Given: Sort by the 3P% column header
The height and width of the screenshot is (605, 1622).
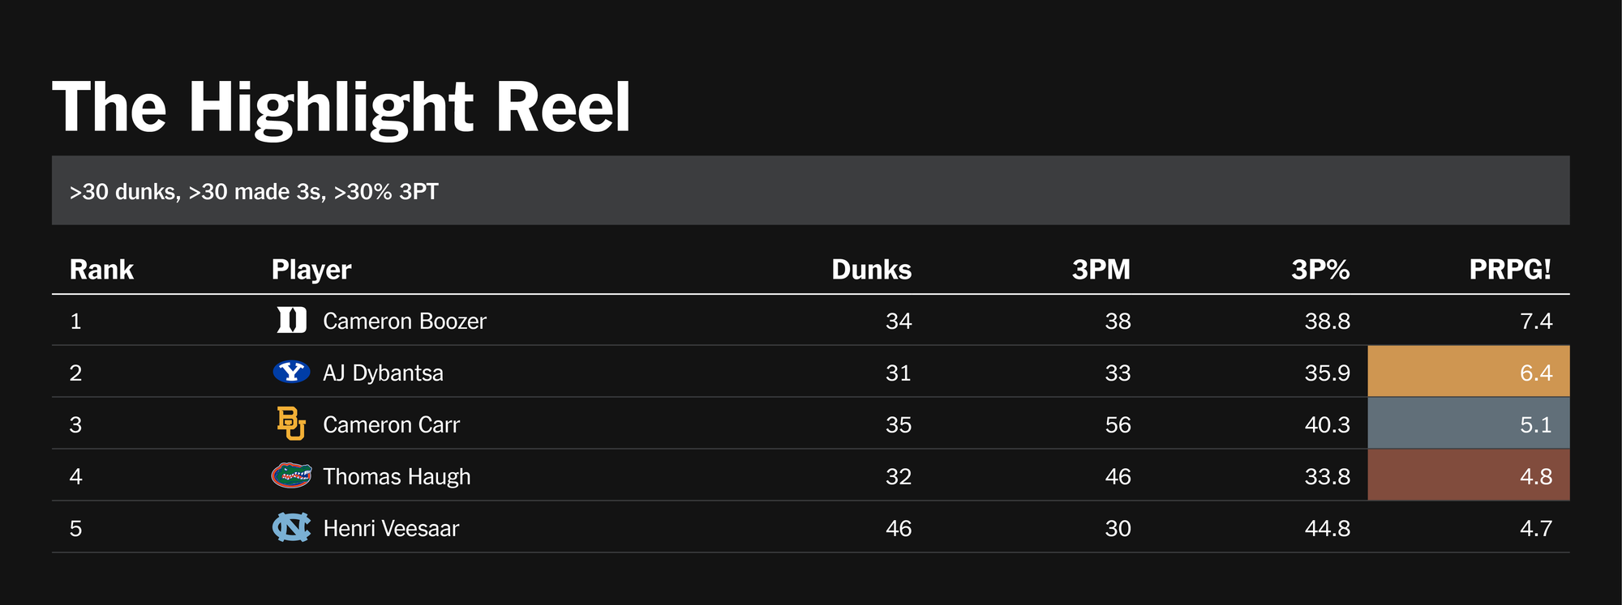Looking at the screenshot, I should click(1320, 270).
